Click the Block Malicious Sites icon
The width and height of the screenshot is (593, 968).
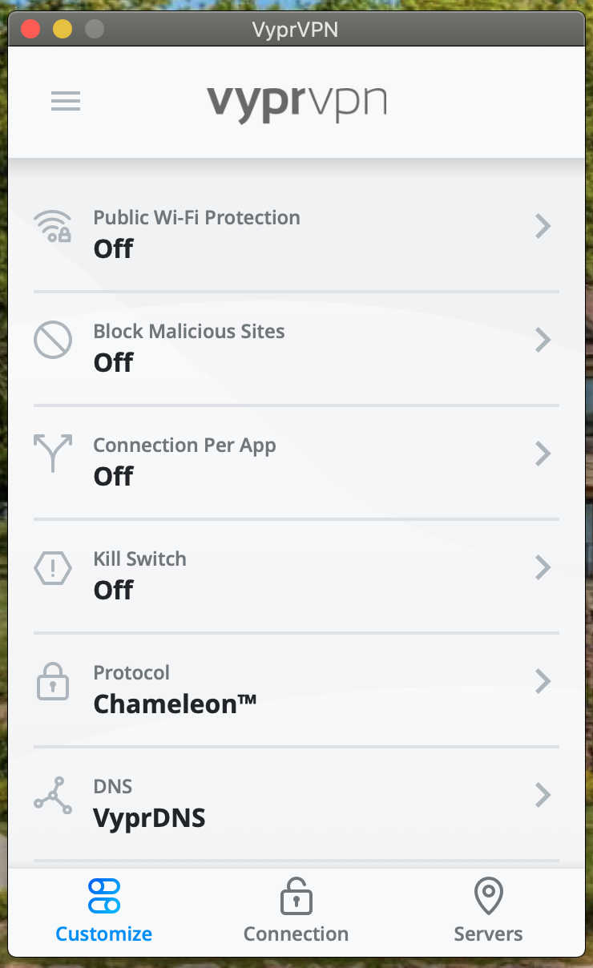pos(53,341)
